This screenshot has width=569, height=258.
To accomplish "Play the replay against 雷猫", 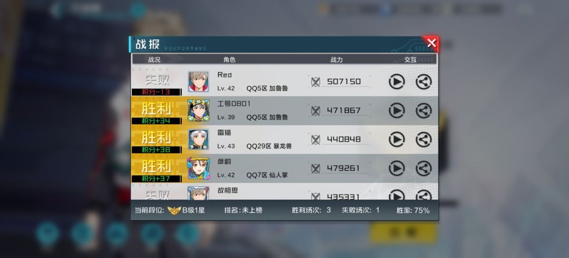I will 397,139.
